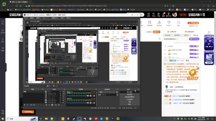Move the selected scene down
This screenshot has width=216, height=121.
click(34, 105)
